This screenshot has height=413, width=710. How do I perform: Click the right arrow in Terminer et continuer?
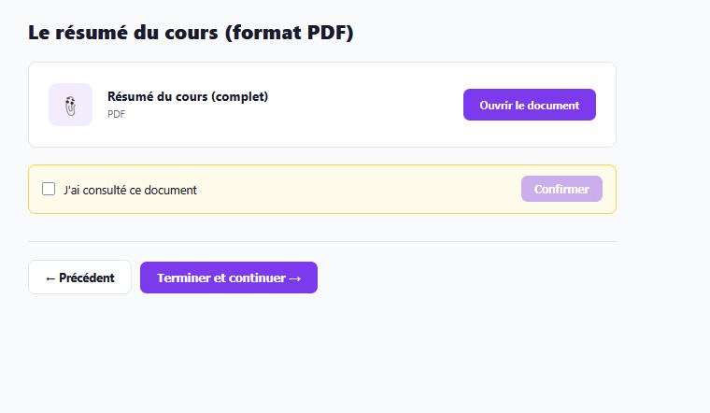click(x=295, y=278)
